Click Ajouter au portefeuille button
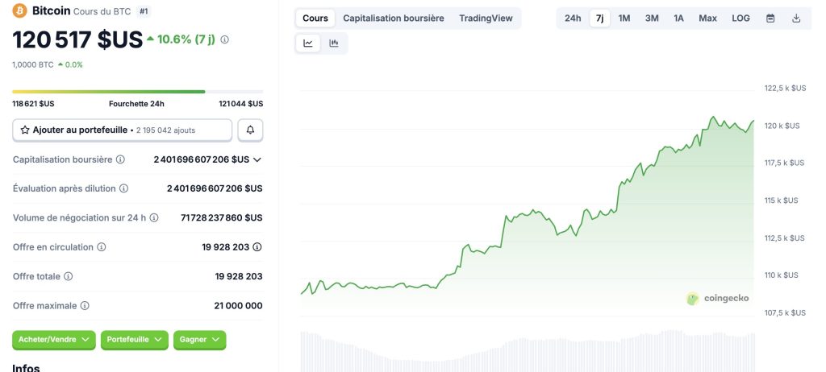 pyautogui.click(x=122, y=130)
